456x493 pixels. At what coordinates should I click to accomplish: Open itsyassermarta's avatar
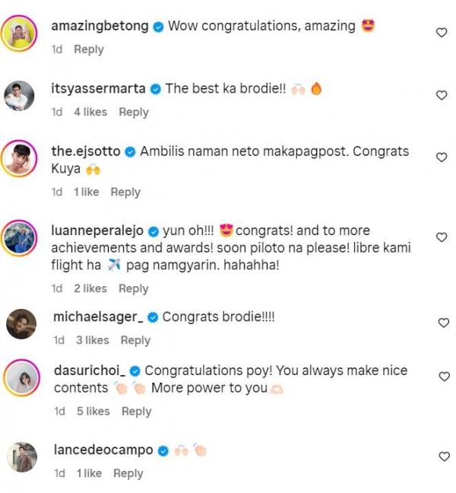click(21, 97)
